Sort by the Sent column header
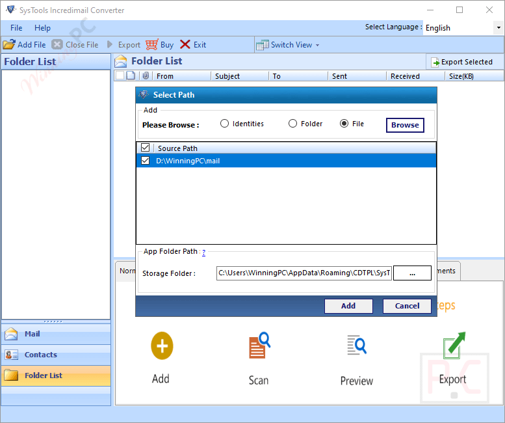 pos(357,76)
